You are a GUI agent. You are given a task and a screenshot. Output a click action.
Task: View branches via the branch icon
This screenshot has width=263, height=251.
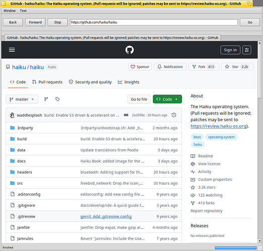pos(46,99)
